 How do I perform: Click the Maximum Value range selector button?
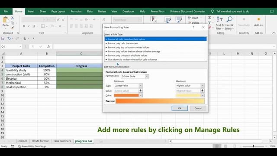point(203,91)
